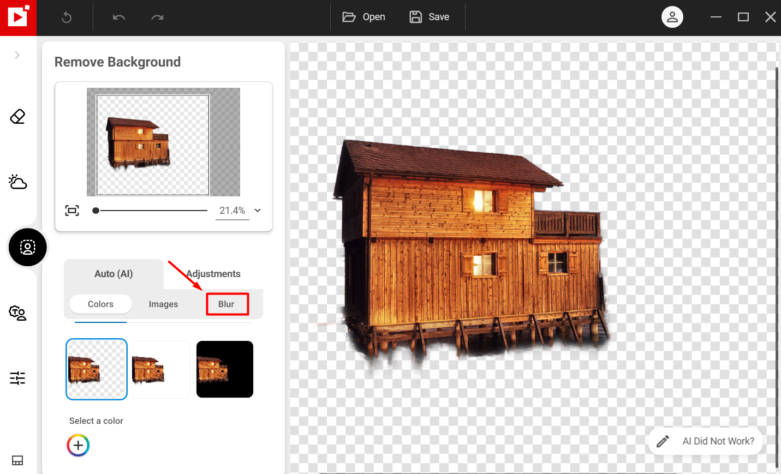This screenshot has height=474, width=781.
Task: Click the canvas vertical scrollbar
Action: (777, 267)
